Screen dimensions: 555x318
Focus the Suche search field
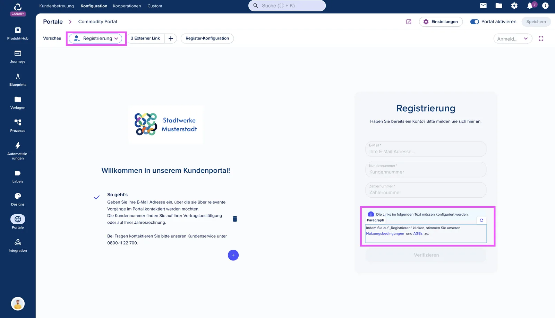pyautogui.click(x=287, y=6)
